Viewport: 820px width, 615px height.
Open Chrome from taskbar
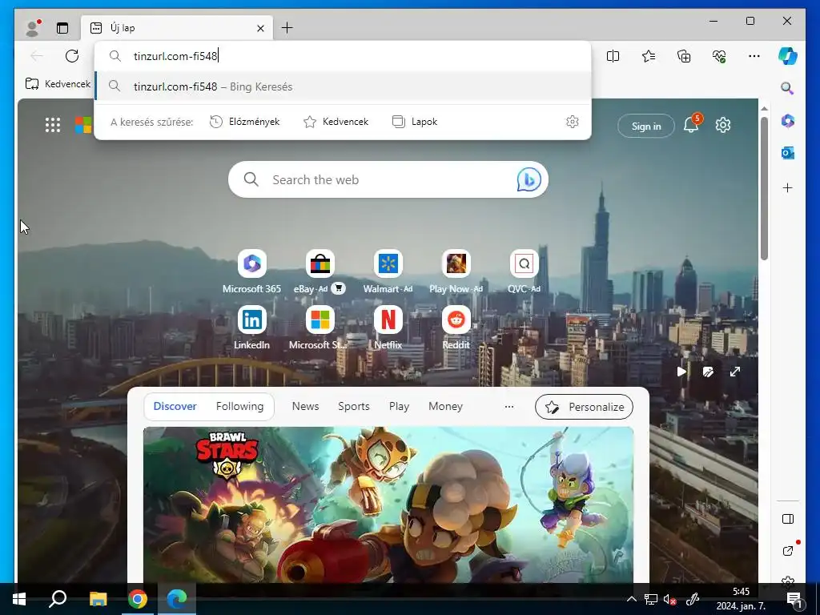(x=138, y=599)
